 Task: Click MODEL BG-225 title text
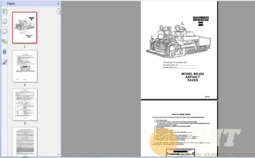(193, 74)
